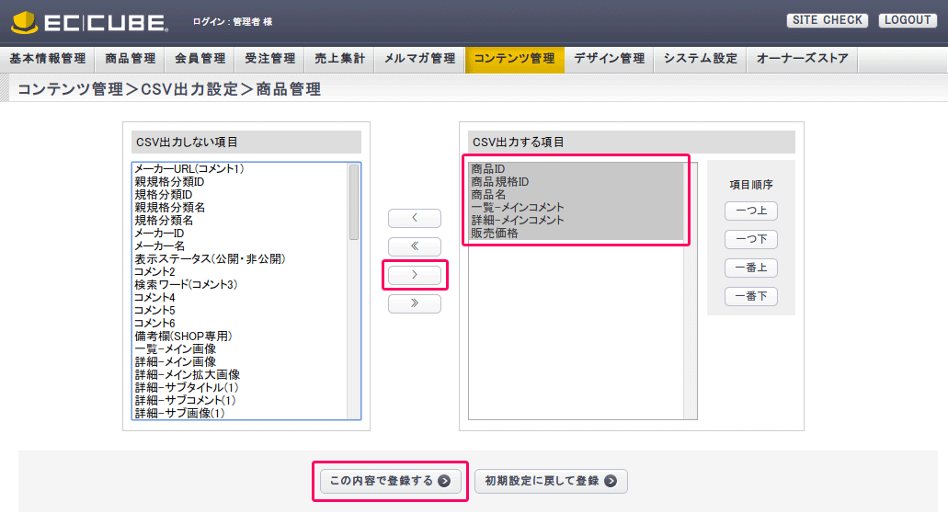Register with この内容で登録する button
The width and height of the screenshot is (948, 525).
390,481
